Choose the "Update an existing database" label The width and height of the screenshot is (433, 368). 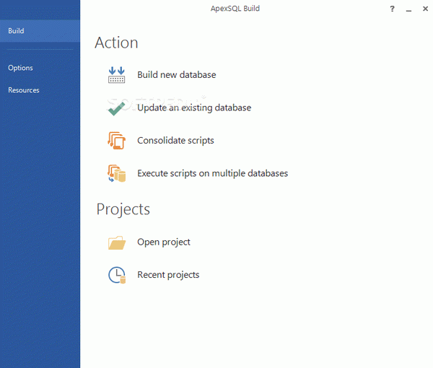194,108
